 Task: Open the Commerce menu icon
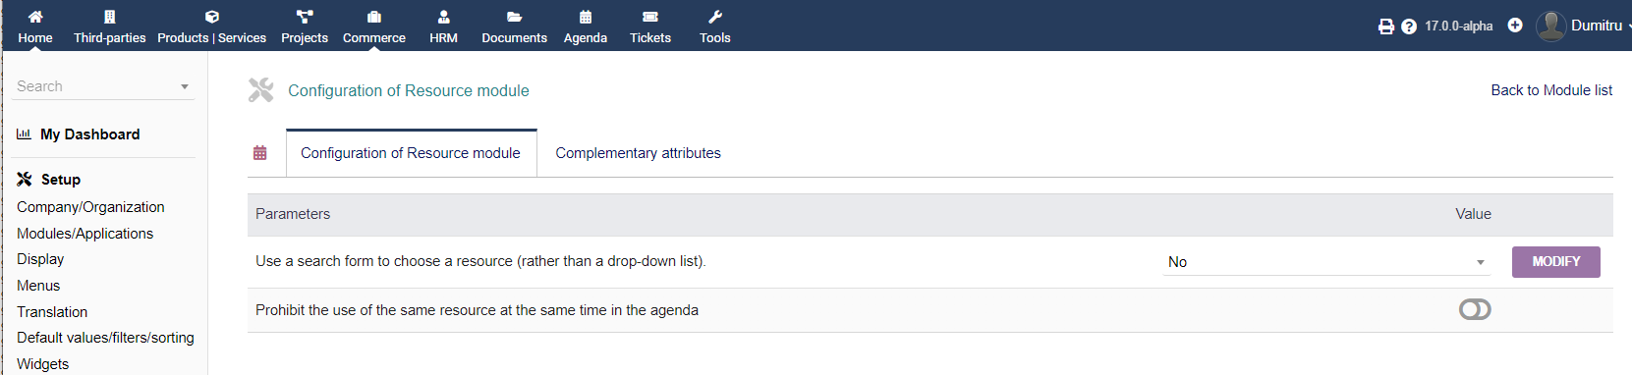[x=374, y=17]
